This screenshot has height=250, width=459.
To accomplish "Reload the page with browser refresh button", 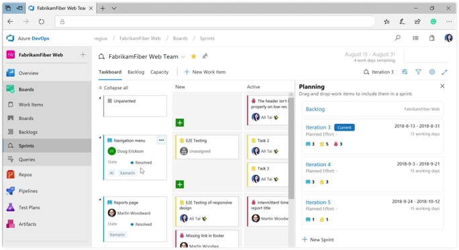I will click(42, 21).
